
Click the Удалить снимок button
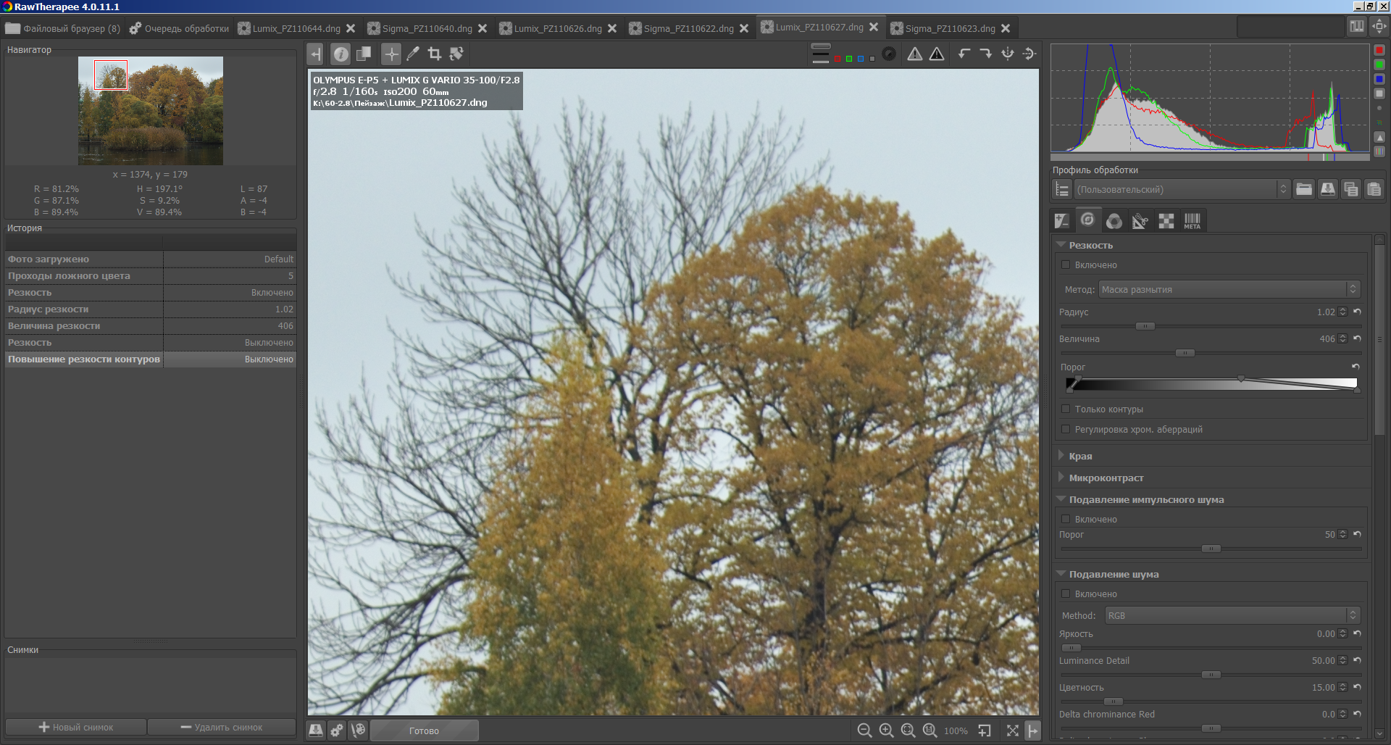coord(222,727)
